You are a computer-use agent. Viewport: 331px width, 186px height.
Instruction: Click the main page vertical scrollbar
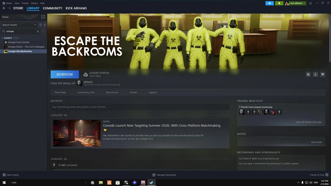pyautogui.click(x=330, y=38)
